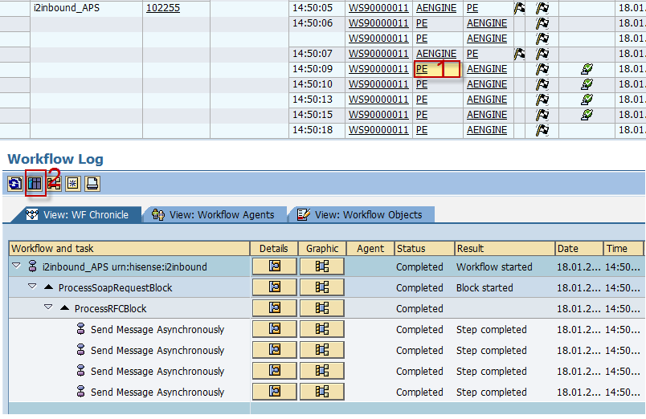Click PE sender link at 14:50:09
The image size is (646, 419).
pyautogui.click(x=422, y=69)
